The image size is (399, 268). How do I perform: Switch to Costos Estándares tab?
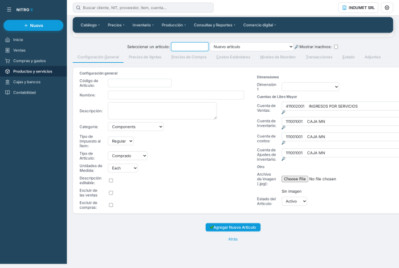click(233, 57)
